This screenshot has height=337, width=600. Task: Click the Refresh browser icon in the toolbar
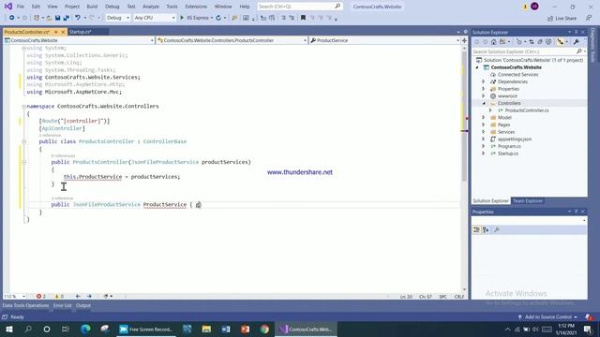tap(218, 18)
